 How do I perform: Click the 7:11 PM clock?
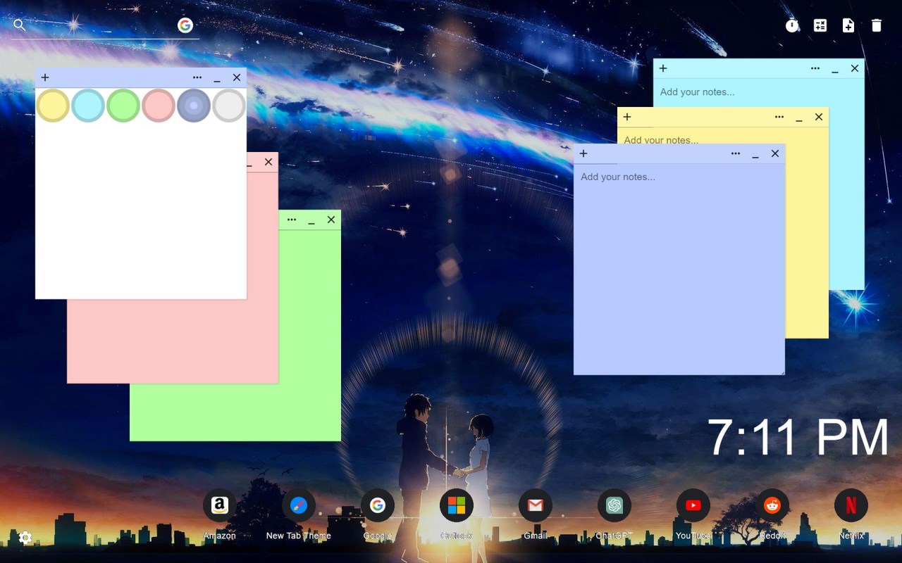[x=798, y=437]
